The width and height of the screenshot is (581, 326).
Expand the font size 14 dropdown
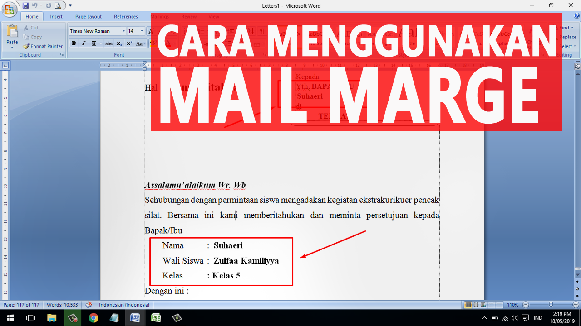[142, 31]
